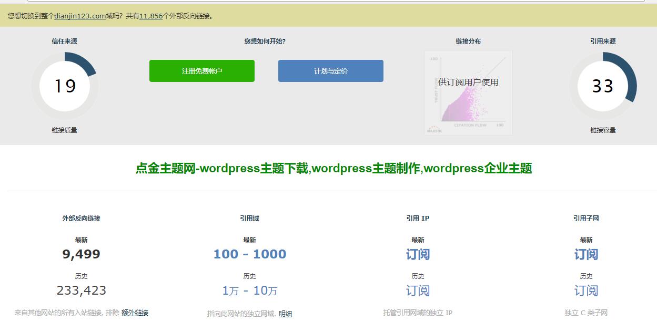Click the 外部反向链接 column heading
The image size is (657, 322).
coord(81,218)
